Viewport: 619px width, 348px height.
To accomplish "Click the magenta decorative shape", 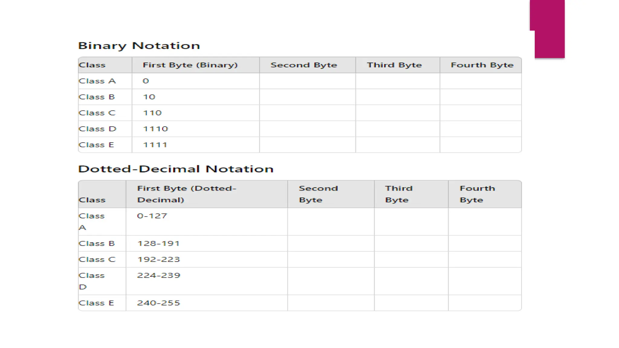I will click(549, 29).
